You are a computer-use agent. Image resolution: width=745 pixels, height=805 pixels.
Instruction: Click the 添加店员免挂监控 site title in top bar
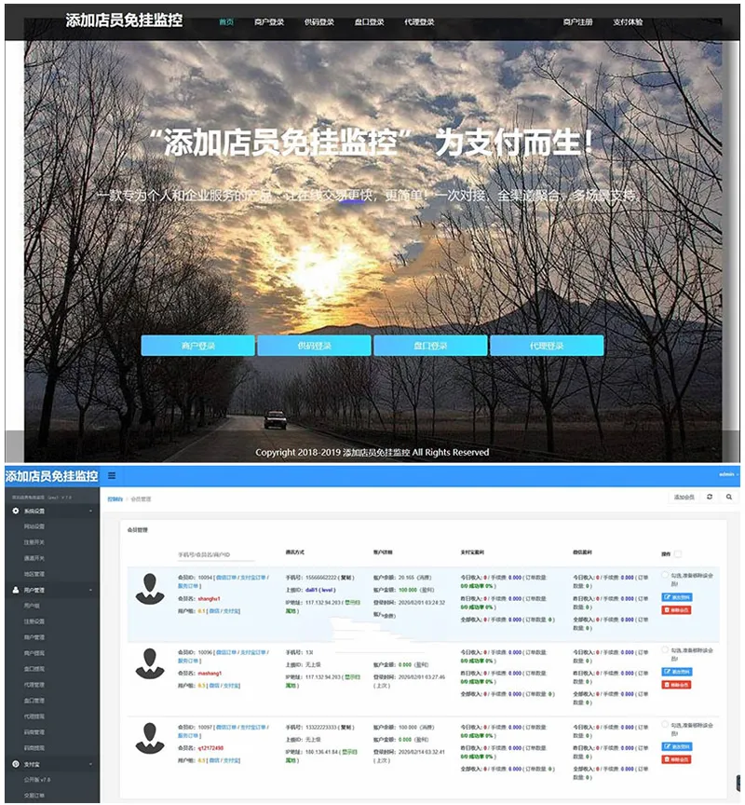coord(124,20)
